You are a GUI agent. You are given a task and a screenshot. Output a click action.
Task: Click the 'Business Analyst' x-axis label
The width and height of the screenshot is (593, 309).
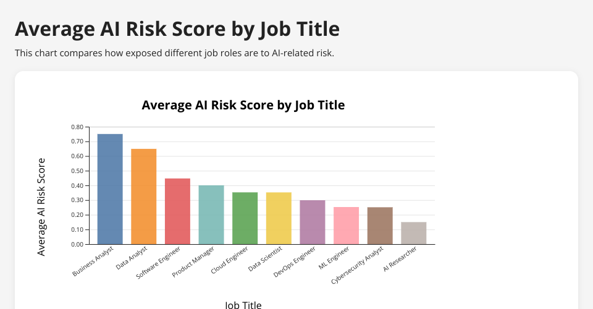tap(94, 261)
